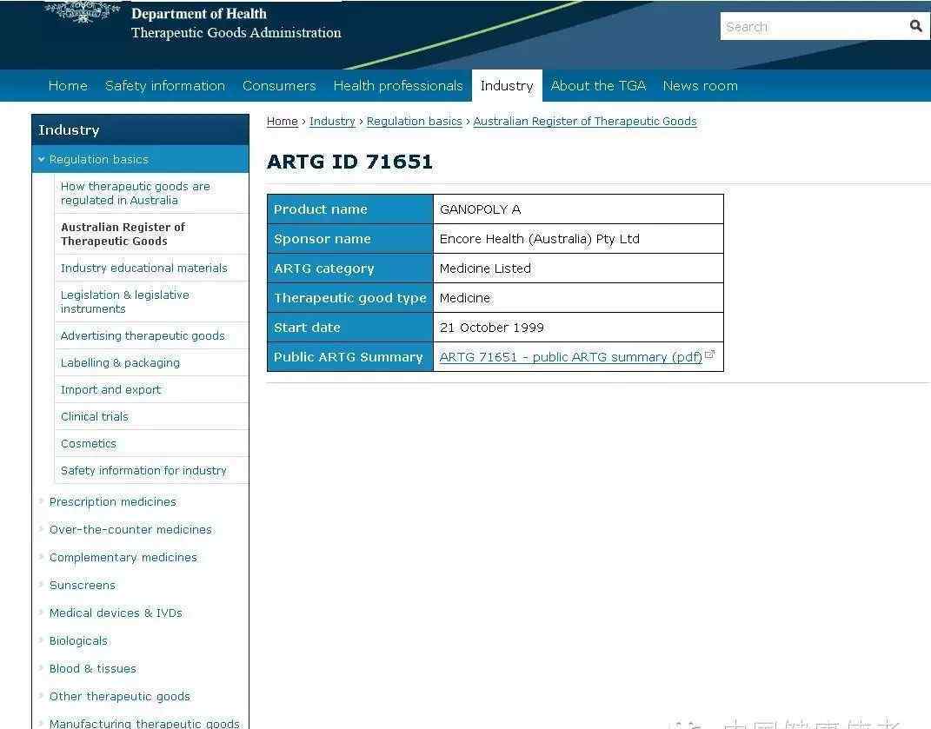This screenshot has width=931, height=729.
Task: Click the Therapeutic Goods Administration site title
Action: point(236,33)
